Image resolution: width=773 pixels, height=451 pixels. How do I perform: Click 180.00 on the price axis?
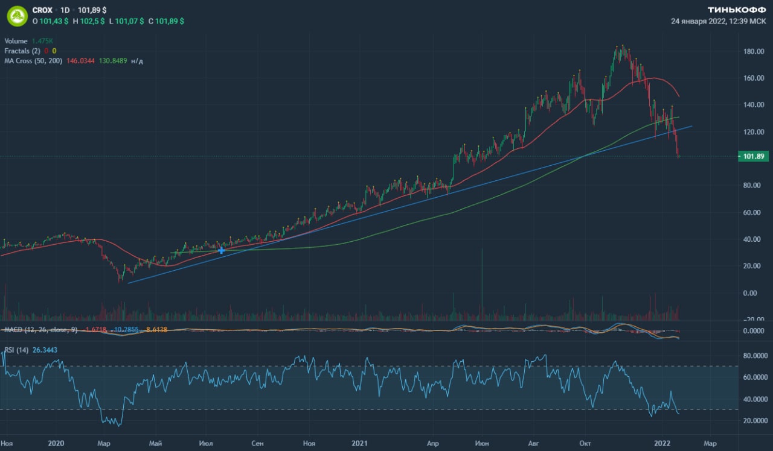[754, 51]
